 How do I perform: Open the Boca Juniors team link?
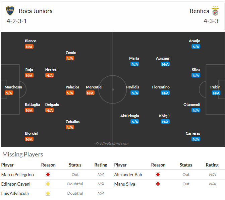tap(36, 11)
